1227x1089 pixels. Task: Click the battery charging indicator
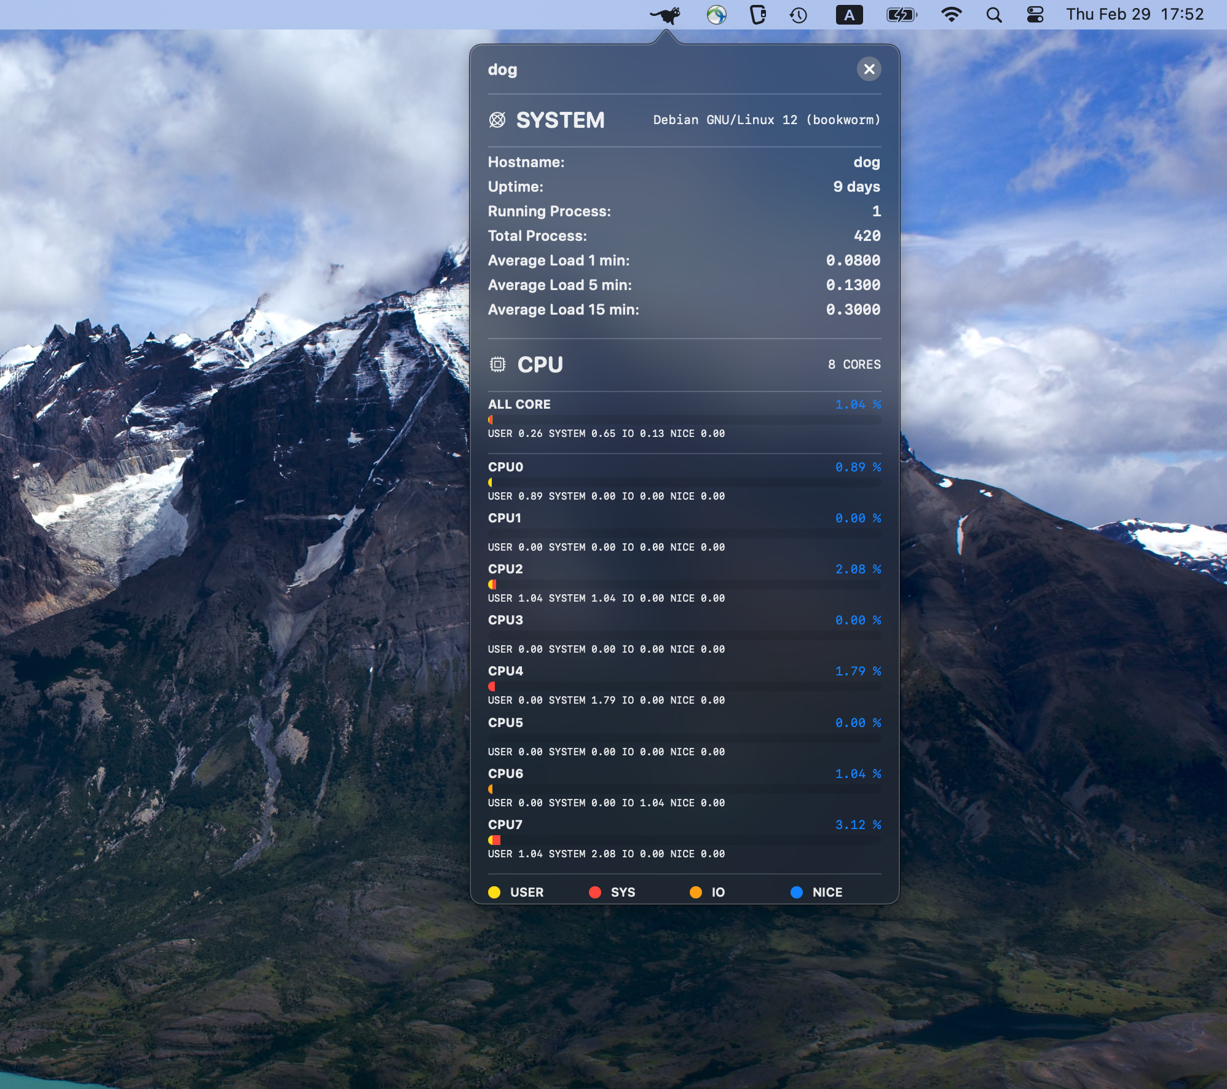point(901,15)
